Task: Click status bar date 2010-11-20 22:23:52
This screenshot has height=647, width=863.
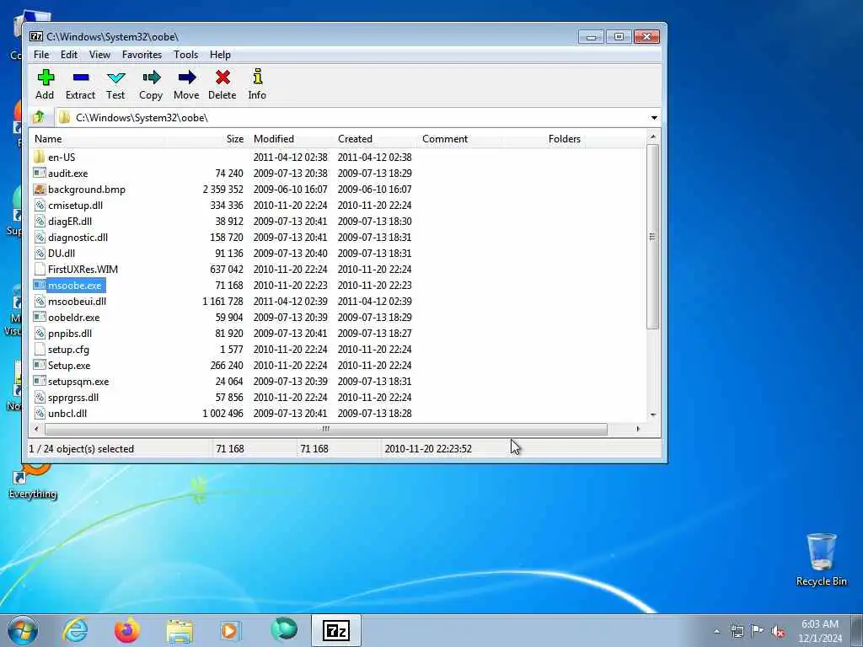Action: click(x=428, y=449)
